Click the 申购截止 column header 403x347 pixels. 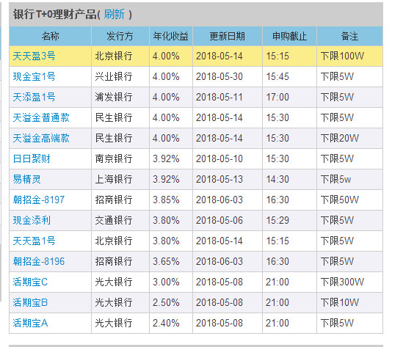(x=289, y=36)
